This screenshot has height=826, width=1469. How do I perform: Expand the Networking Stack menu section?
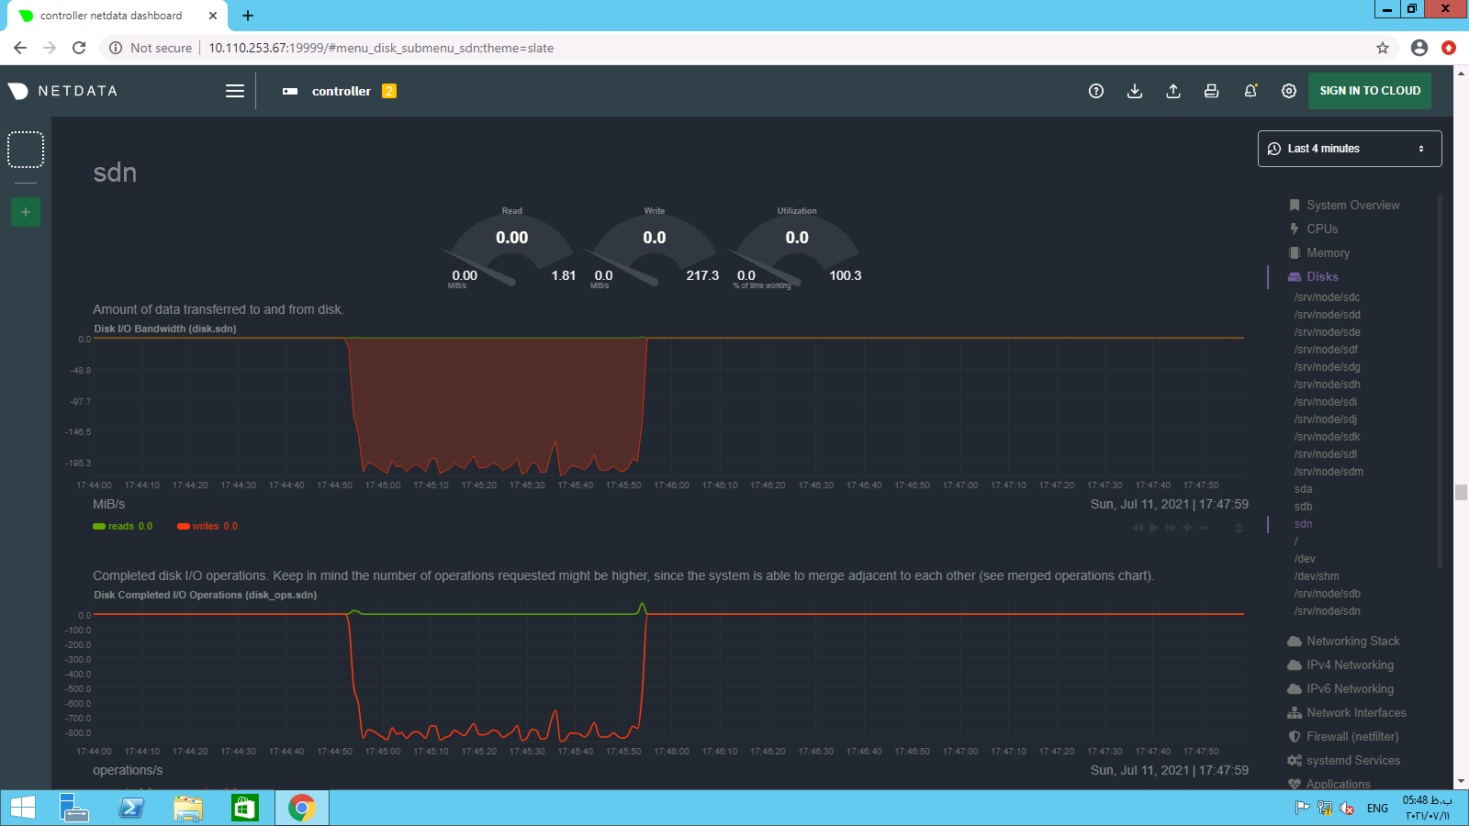[x=1352, y=642]
